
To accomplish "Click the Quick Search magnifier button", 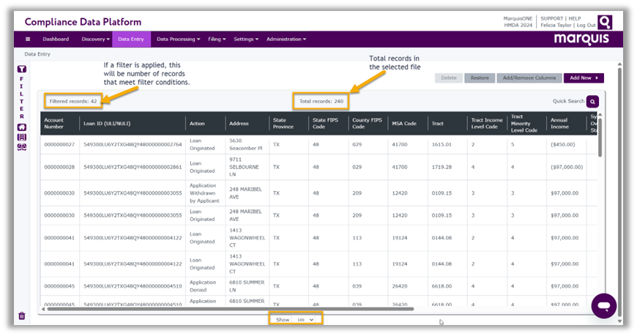I will click(592, 102).
